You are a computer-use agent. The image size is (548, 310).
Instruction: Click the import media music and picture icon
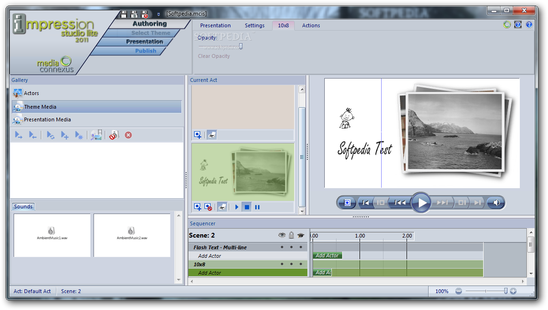(96, 135)
